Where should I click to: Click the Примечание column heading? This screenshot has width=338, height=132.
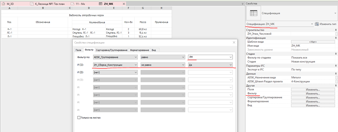point(161,22)
